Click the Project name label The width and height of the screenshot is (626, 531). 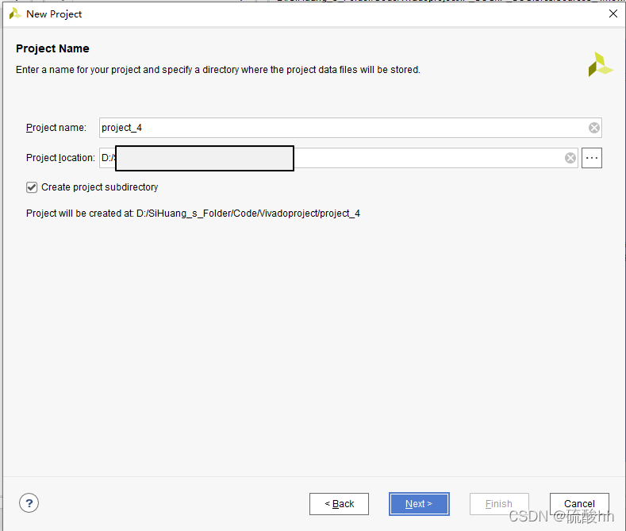pos(56,128)
